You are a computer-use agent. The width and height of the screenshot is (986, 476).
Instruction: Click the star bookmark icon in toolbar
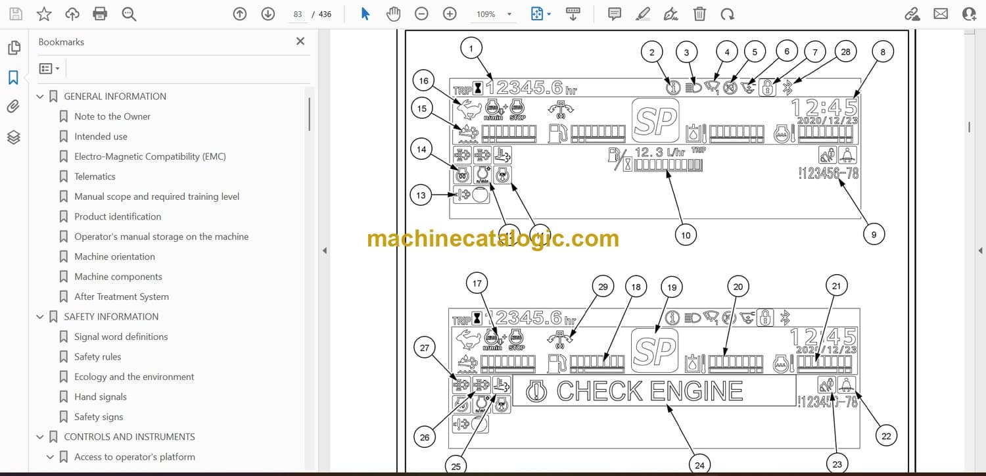44,14
